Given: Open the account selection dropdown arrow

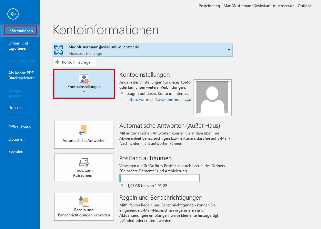Looking at the screenshot, I should (229, 50).
